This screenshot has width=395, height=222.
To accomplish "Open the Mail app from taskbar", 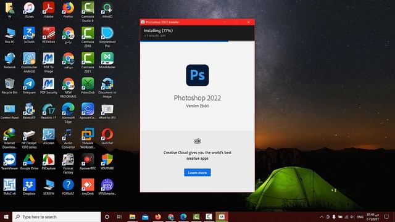I will pyautogui.click(x=145, y=216).
